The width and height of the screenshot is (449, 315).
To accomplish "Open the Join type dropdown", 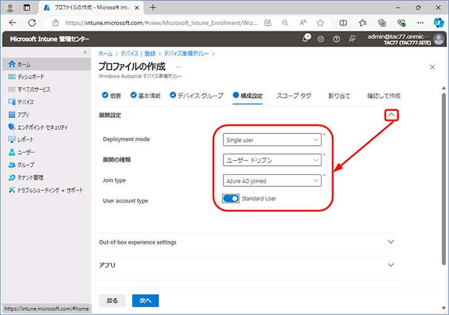I will [x=272, y=180].
